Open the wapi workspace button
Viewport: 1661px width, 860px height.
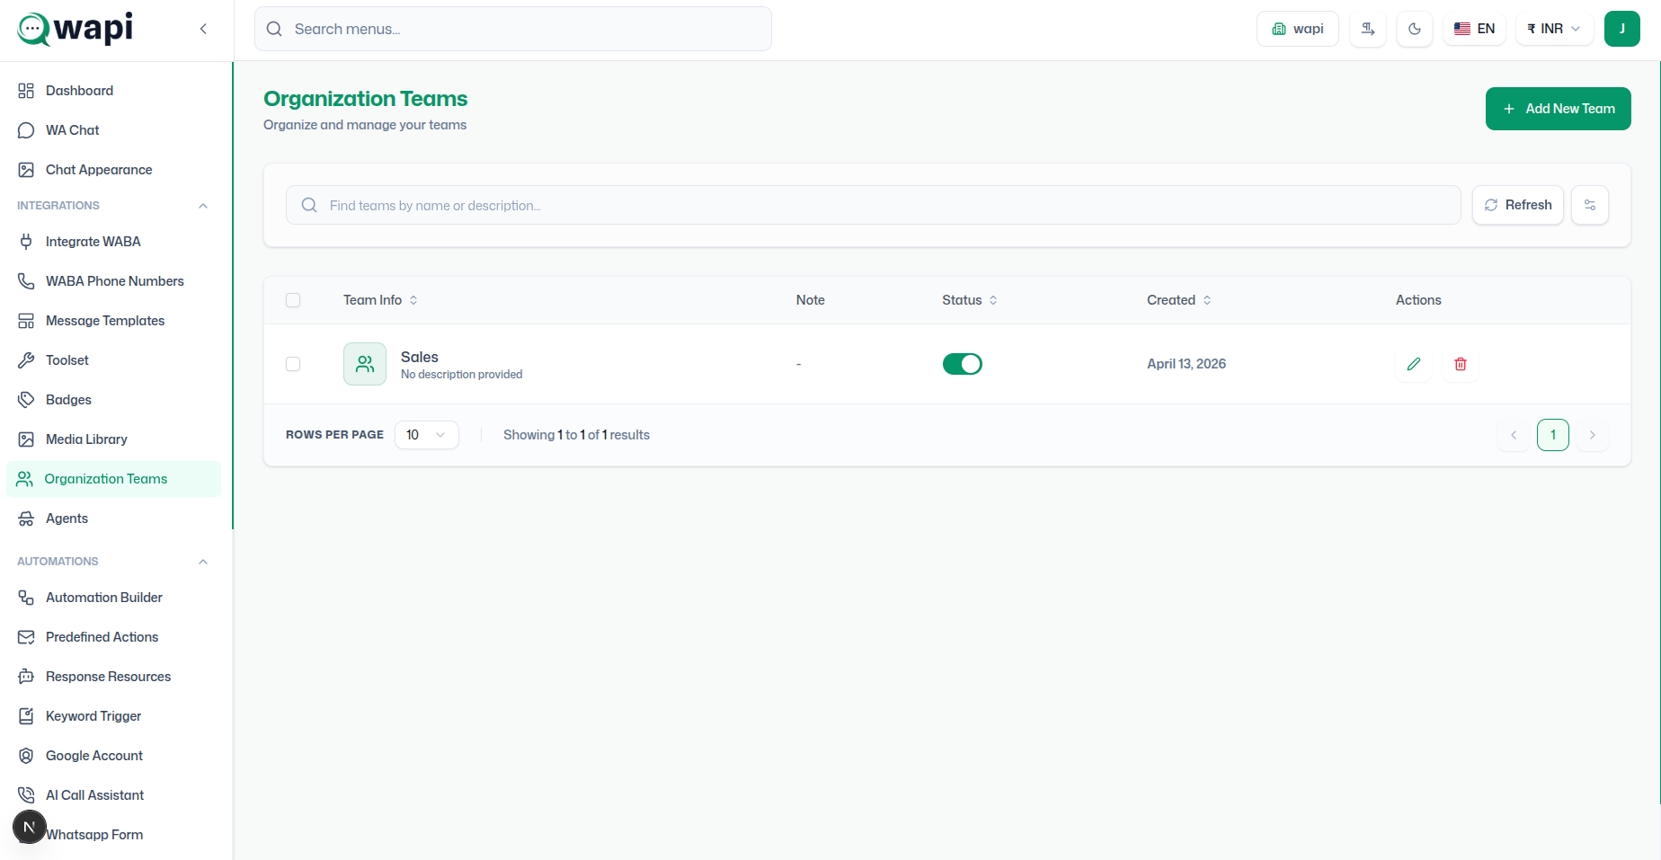[x=1298, y=29]
